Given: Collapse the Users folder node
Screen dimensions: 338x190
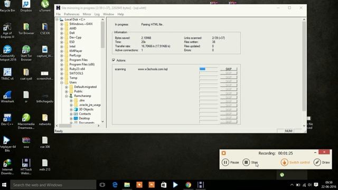Looking at the screenshot, I should (62, 82).
